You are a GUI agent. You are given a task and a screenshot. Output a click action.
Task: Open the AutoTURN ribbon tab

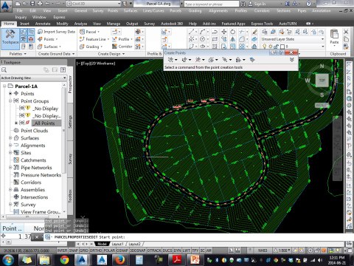point(288,24)
